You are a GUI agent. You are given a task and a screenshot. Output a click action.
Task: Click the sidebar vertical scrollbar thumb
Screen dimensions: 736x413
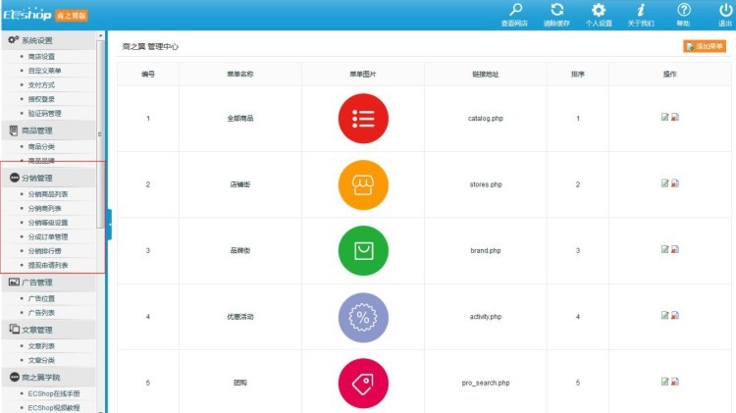pyautogui.click(x=100, y=134)
